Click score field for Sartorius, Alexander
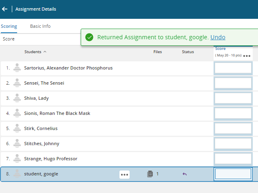 tap(233, 68)
